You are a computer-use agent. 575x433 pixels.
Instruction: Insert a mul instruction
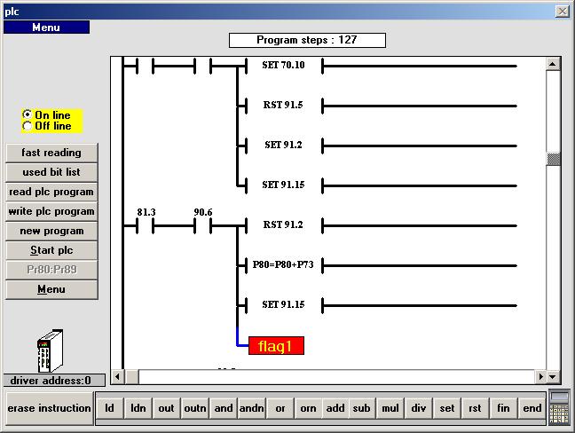pyautogui.click(x=390, y=408)
